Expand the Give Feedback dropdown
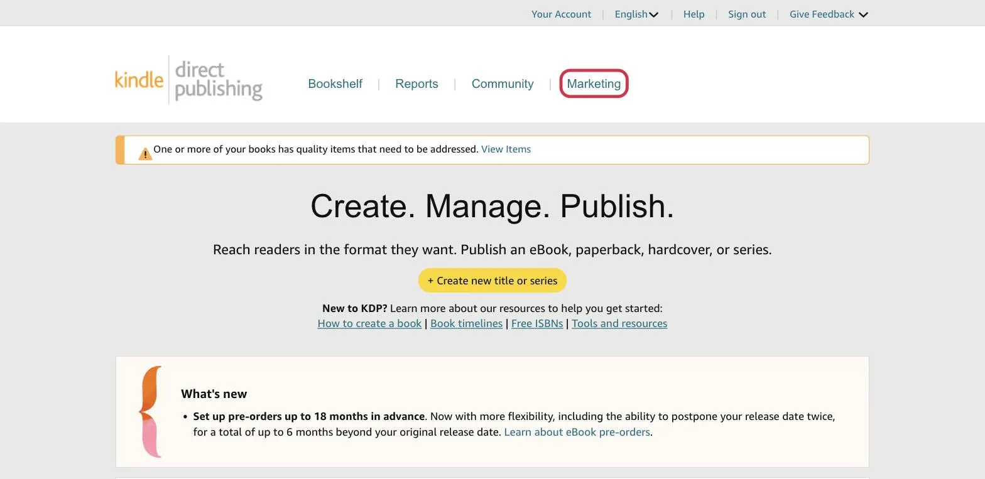The image size is (985, 479). 829,14
